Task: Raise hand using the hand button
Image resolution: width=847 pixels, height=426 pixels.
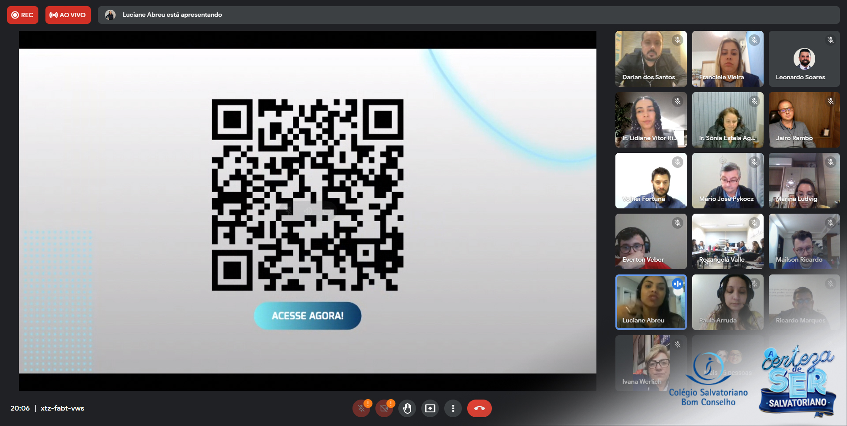Action: tap(407, 408)
